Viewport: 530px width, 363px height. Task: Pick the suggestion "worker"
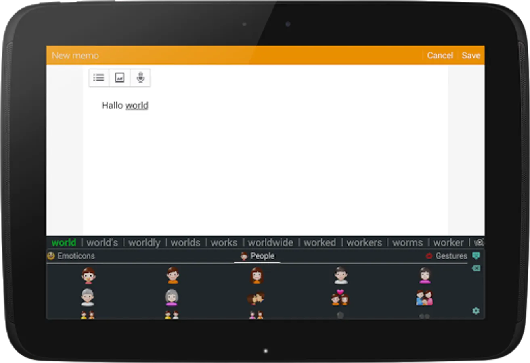[448, 242]
